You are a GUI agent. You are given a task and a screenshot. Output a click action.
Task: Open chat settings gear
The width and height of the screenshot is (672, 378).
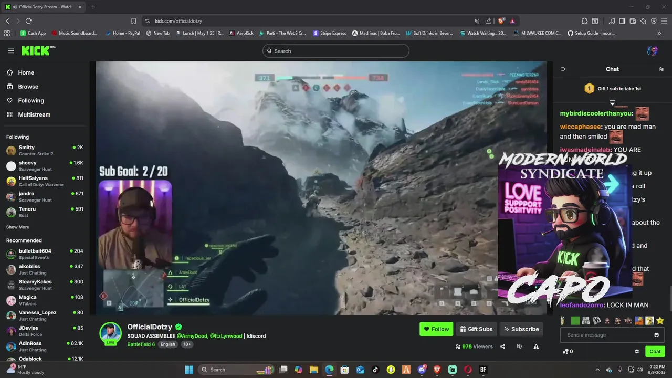pos(637,351)
